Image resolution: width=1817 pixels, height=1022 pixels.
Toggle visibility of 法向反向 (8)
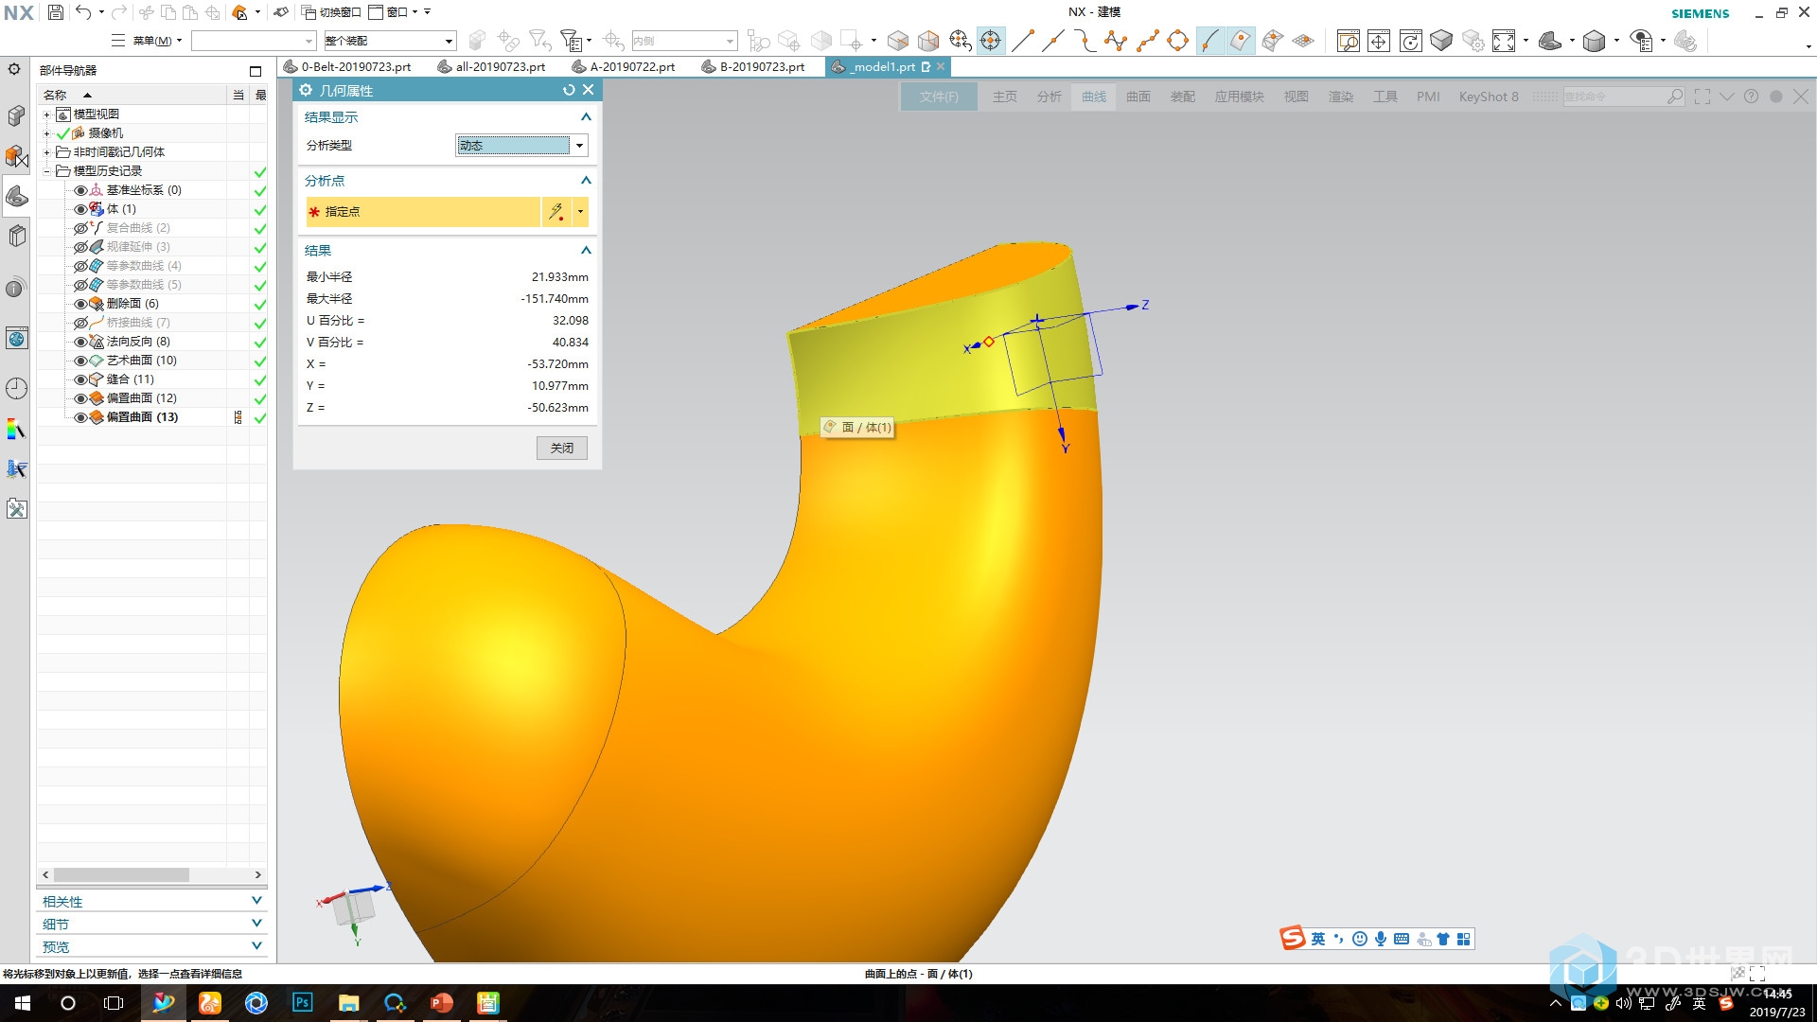80,342
